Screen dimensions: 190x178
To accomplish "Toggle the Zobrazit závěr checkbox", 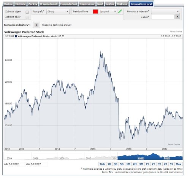I will pos(27,17).
